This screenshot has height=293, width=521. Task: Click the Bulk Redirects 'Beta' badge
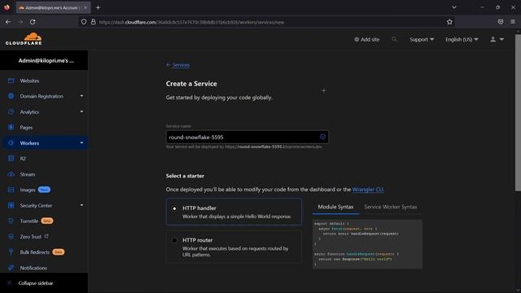[59, 252]
